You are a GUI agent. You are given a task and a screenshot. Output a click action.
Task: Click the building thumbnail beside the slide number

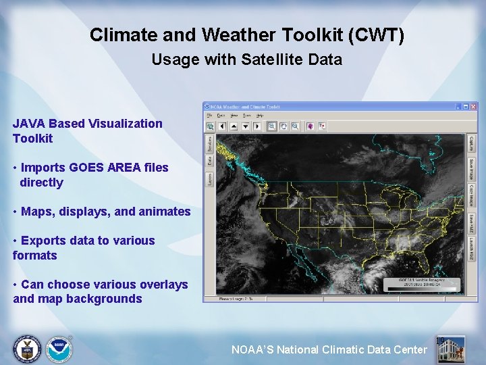(452, 349)
